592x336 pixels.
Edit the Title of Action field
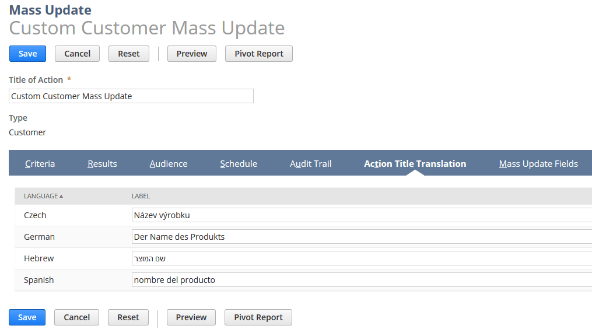131,96
